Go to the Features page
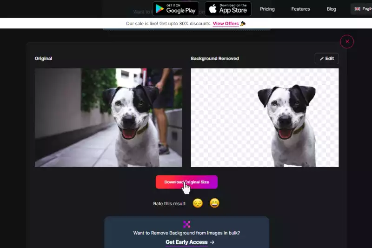 coord(300,9)
